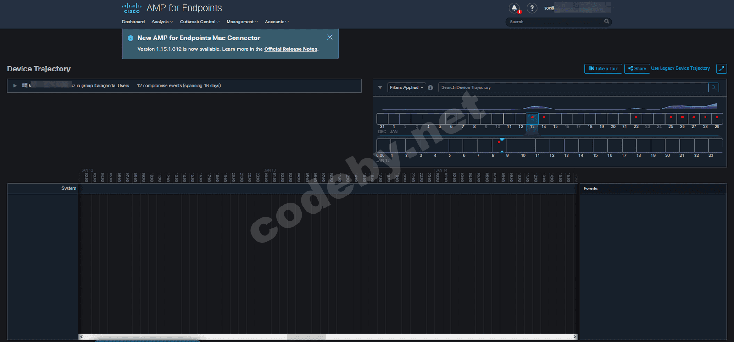Open the notifications bell
This screenshot has width=734, height=342.
tap(514, 8)
